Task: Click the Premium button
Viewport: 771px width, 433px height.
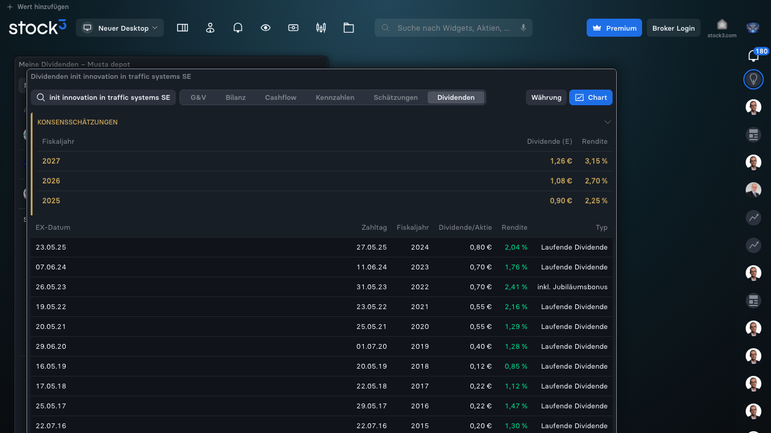Action: click(x=614, y=28)
